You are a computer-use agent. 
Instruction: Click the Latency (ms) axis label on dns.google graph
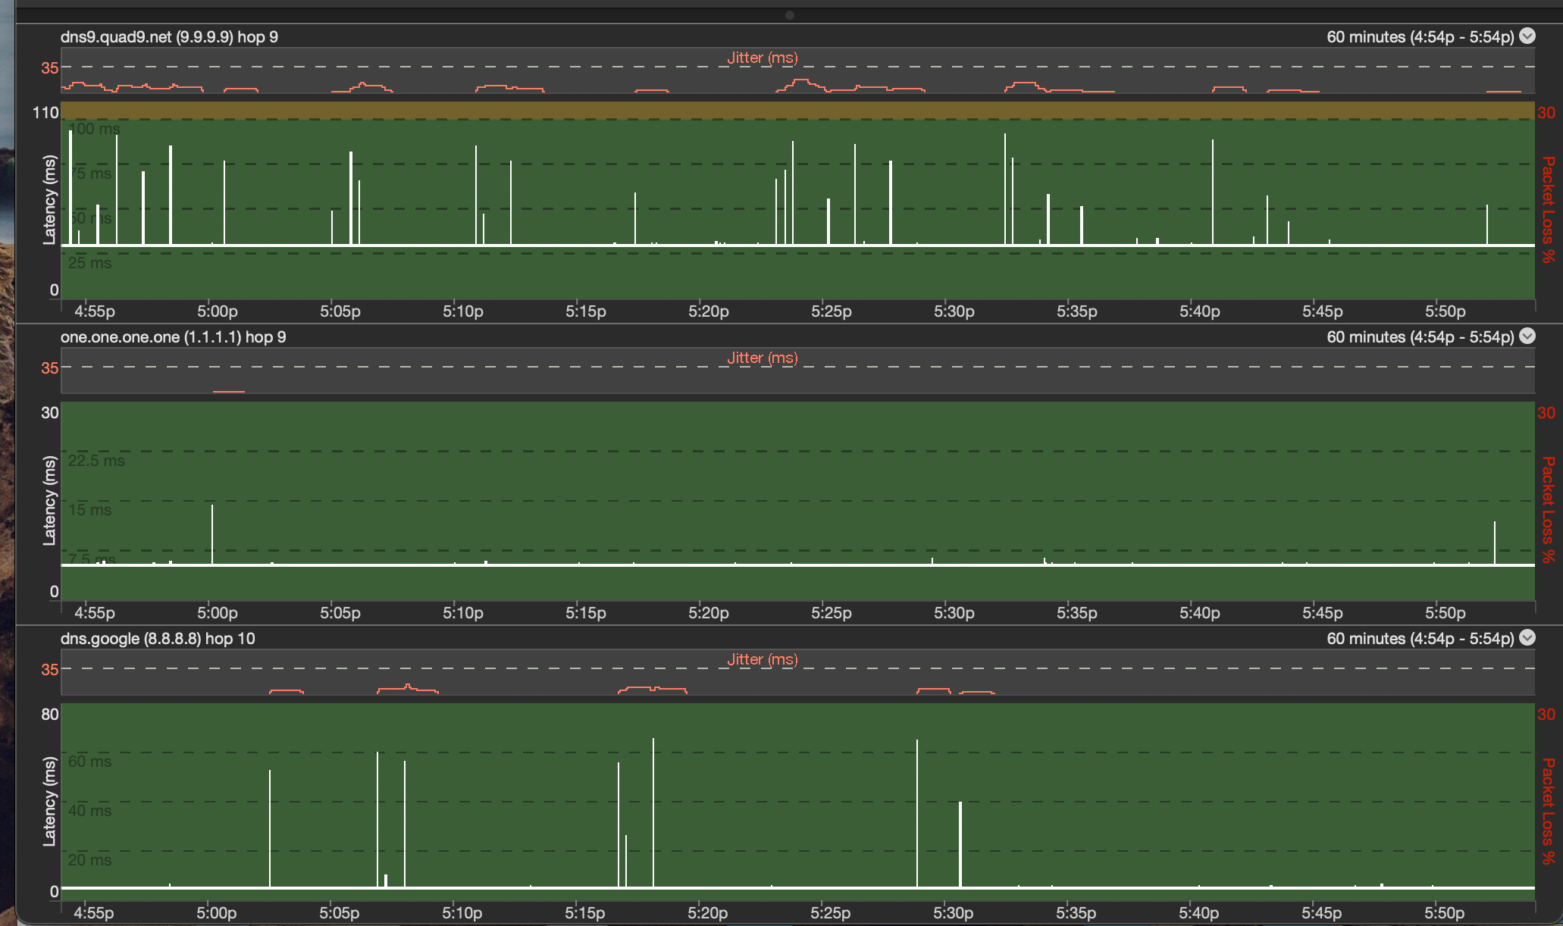coord(49,801)
